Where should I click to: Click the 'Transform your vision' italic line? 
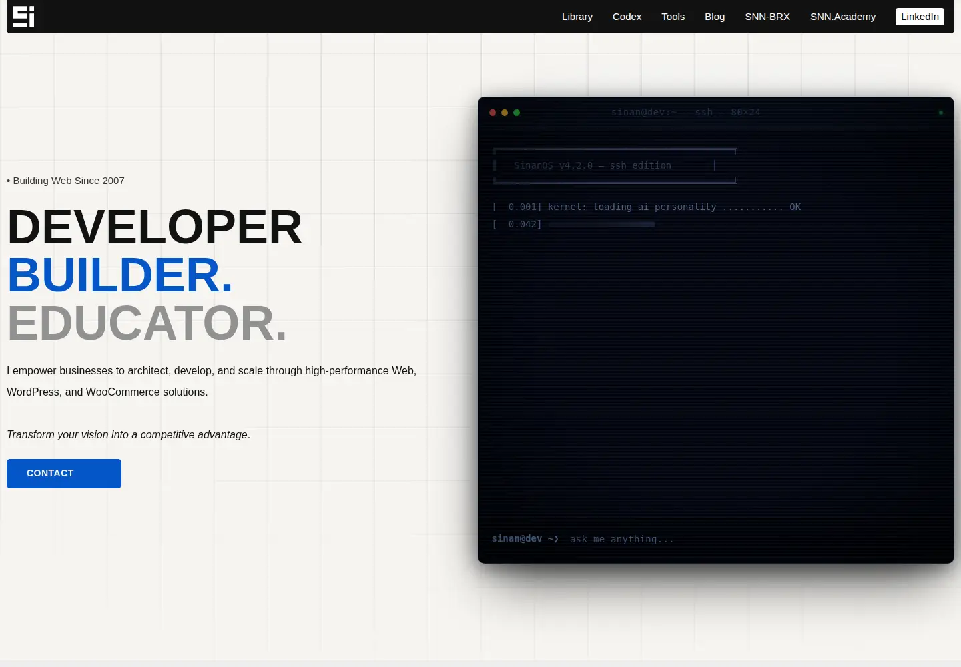pos(128,435)
